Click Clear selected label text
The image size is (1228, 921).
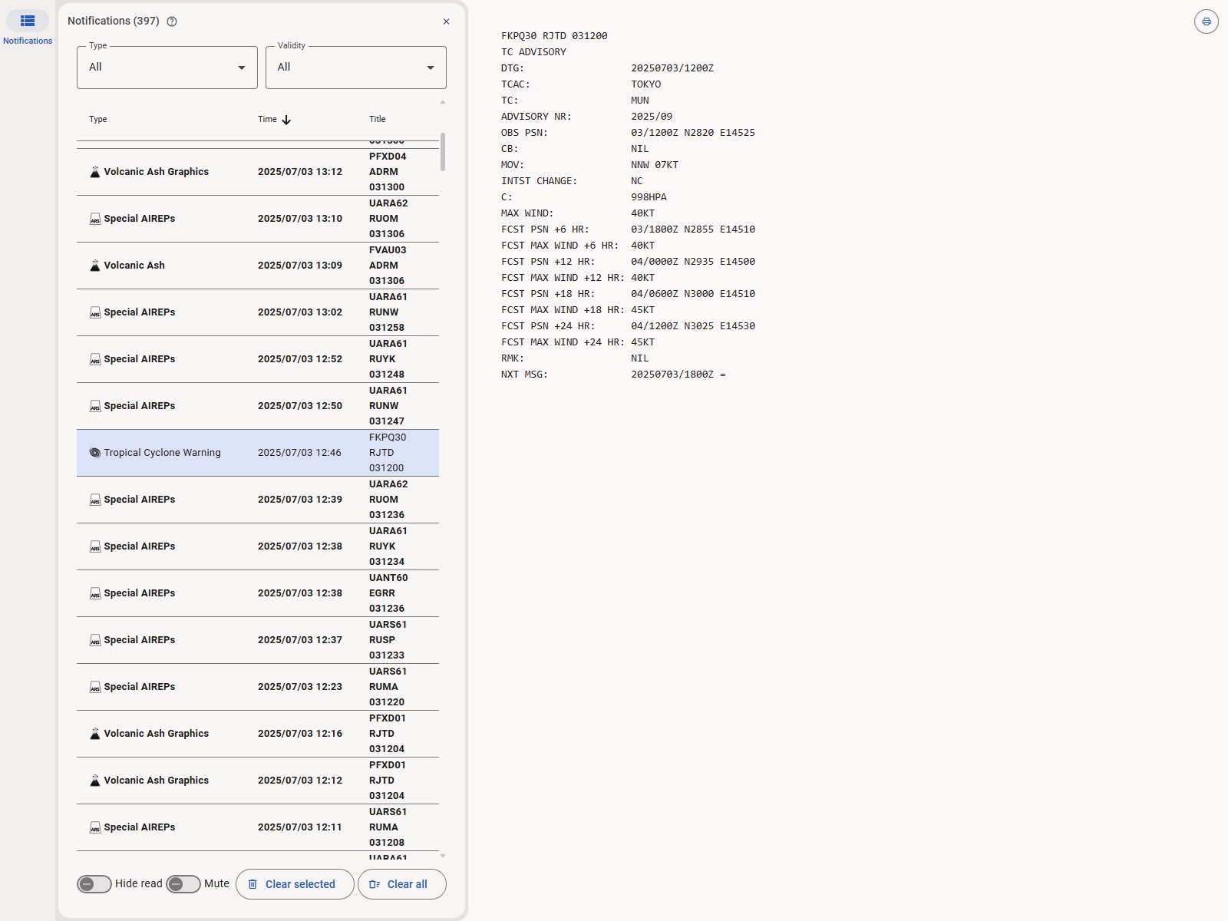click(300, 884)
